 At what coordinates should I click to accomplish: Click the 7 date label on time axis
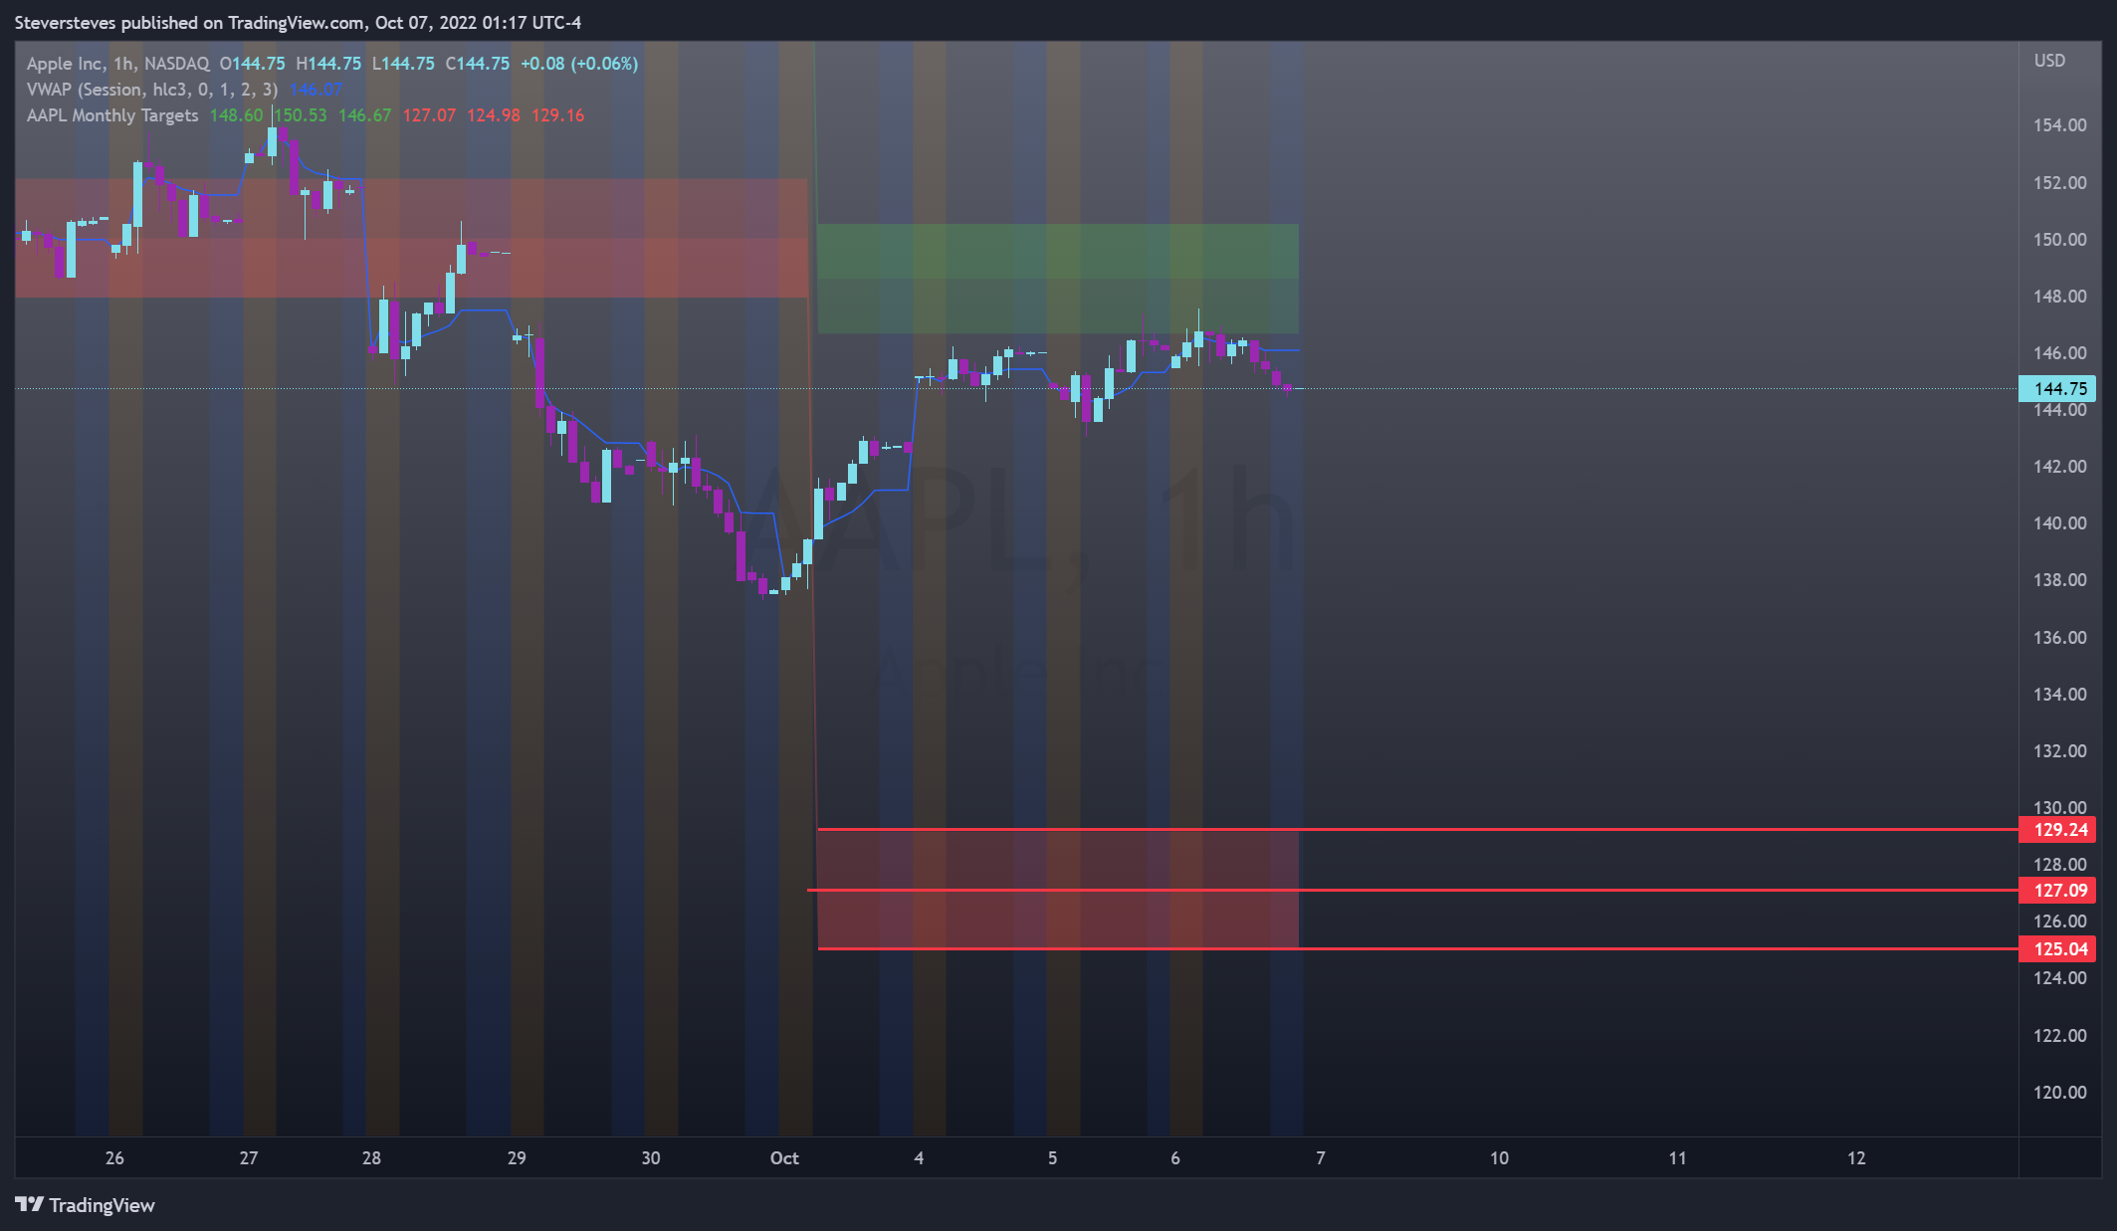(1321, 1158)
